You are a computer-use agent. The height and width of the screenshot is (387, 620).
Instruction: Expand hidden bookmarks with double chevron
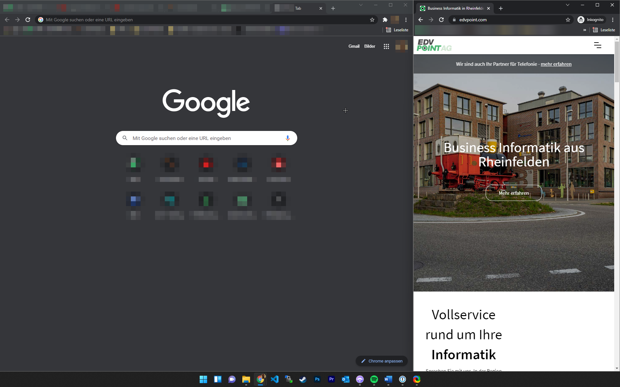(584, 30)
